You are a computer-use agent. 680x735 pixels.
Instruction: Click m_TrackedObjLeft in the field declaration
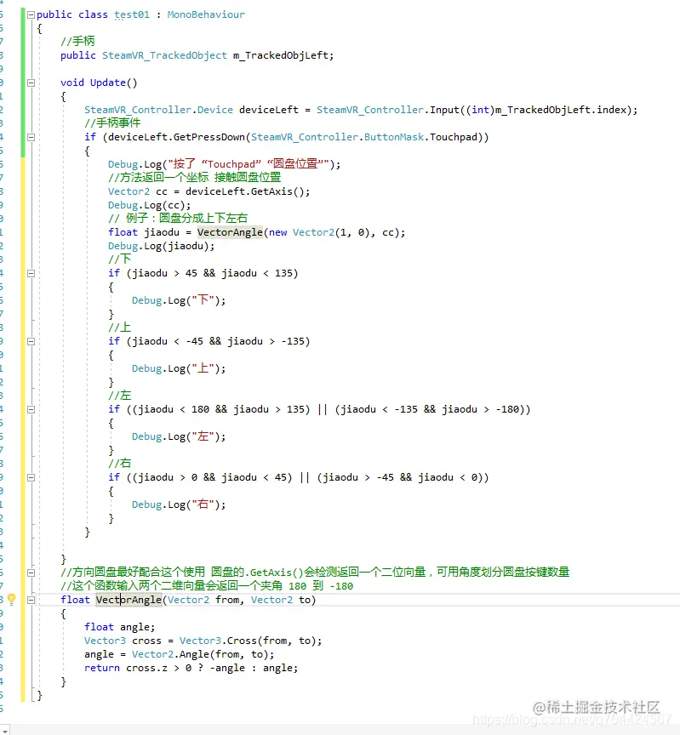tap(281, 55)
